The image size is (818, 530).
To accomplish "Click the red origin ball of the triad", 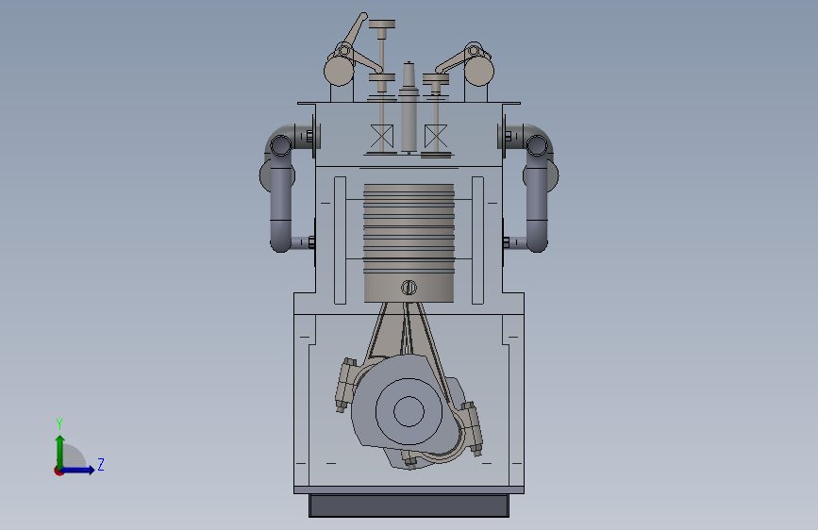I will [58, 471].
